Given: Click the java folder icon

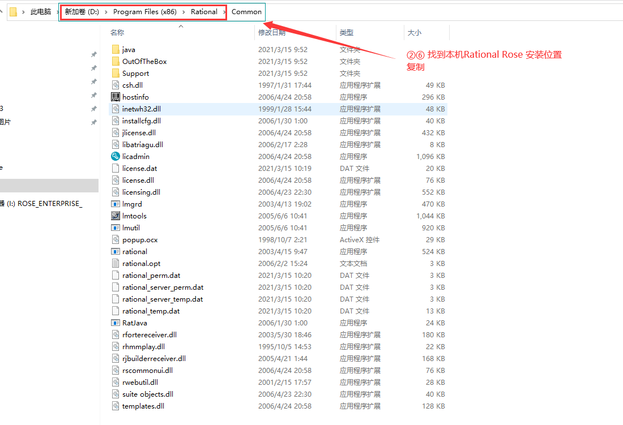Looking at the screenshot, I should (x=116, y=49).
